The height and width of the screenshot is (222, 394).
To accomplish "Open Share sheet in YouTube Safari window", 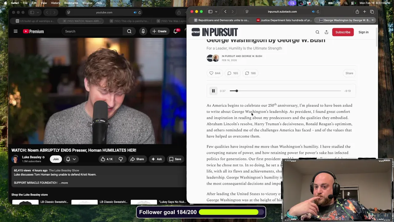I will coord(179,12).
